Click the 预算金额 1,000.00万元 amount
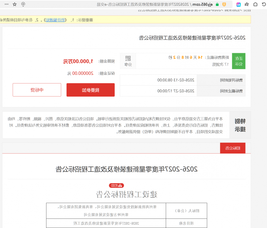This screenshot has width=267, height=228. pyautogui.click(x=78, y=61)
